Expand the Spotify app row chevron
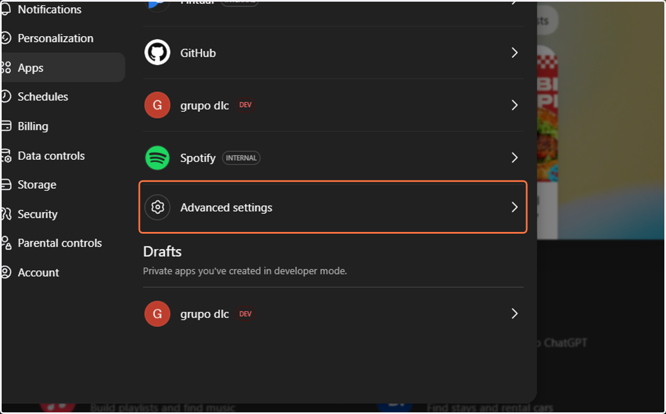Screen dimensions: 666x414 pos(514,158)
